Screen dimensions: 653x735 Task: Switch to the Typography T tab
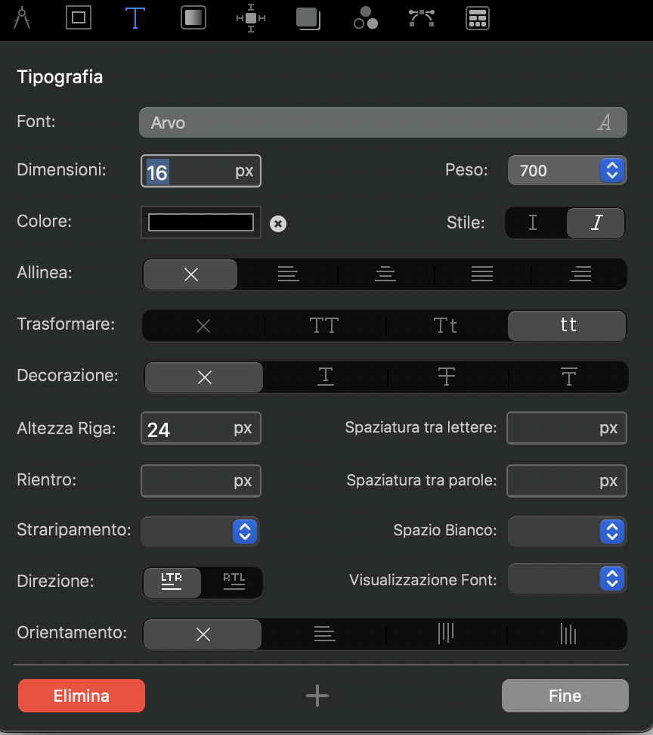[135, 17]
